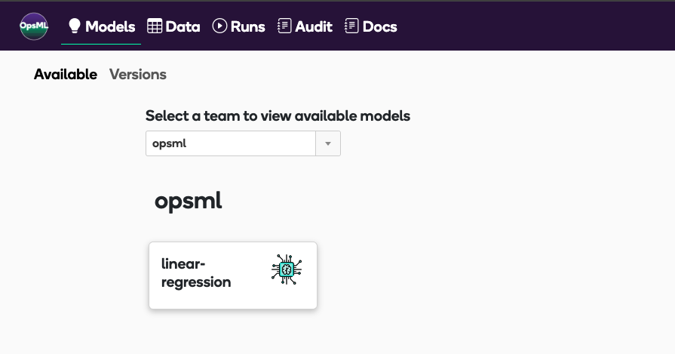Image resolution: width=675 pixels, height=354 pixels.
Task: Click the play circle icon beside Runs
Action: click(x=219, y=26)
